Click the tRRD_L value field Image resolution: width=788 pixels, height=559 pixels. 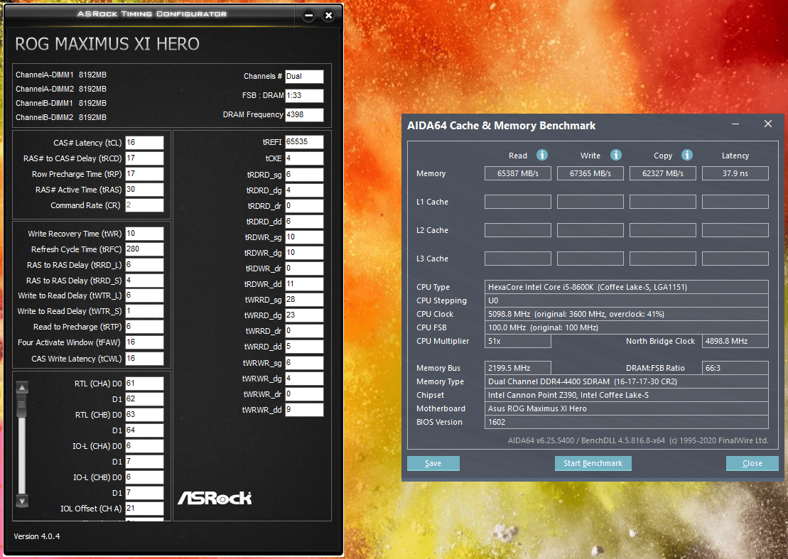144,265
